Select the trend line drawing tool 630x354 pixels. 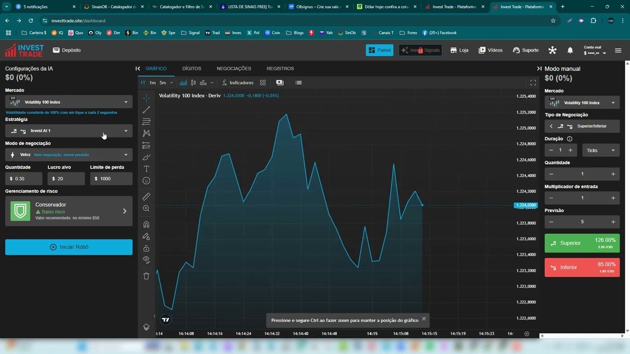point(146,110)
